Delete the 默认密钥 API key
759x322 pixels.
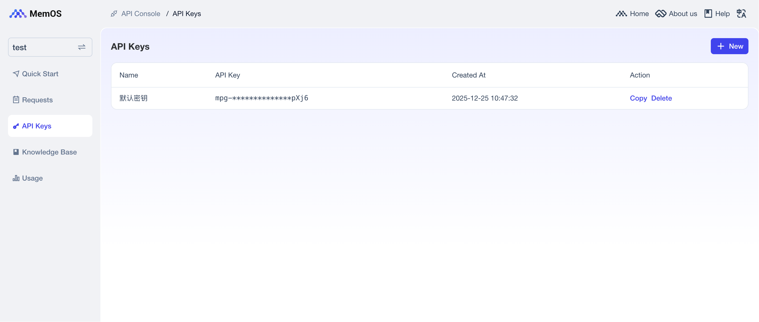tap(661, 98)
